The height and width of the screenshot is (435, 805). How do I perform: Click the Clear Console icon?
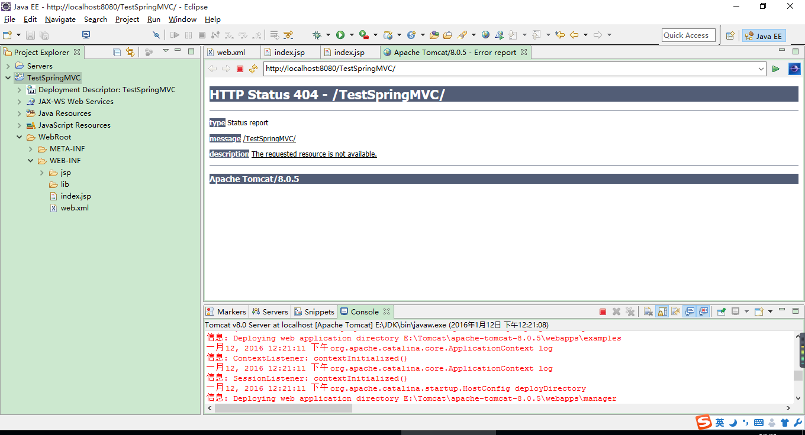648,311
